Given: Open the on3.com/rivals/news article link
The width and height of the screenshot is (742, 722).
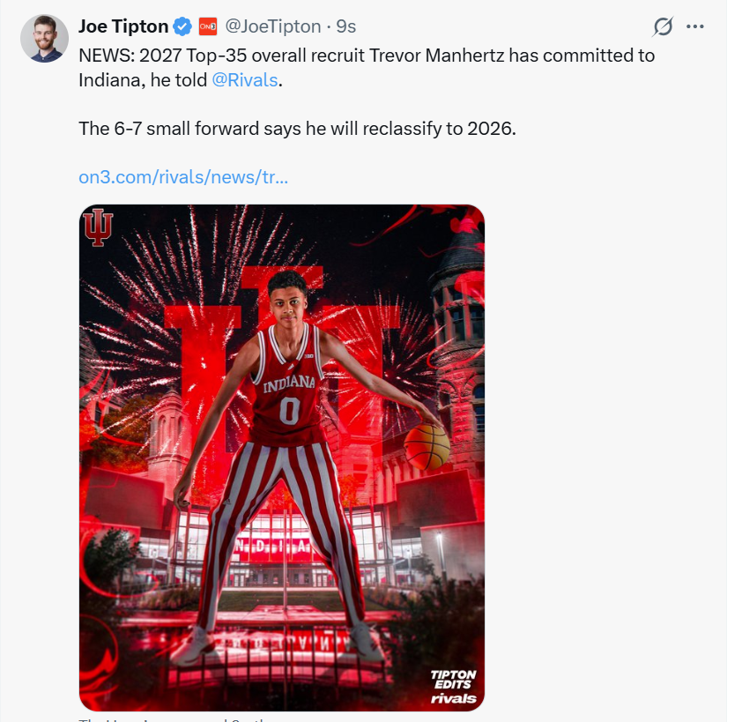Looking at the screenshot, I should point(183,176).
